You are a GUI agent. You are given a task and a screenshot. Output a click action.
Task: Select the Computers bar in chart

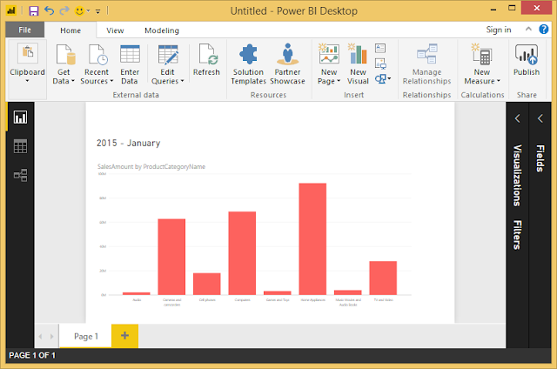242,253
